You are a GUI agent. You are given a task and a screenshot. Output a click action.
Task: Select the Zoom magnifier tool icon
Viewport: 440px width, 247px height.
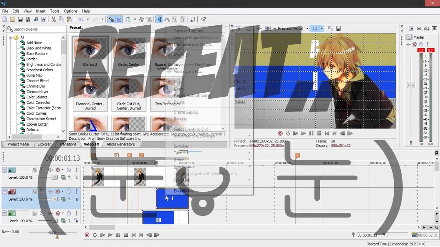[x=182, y=20]
